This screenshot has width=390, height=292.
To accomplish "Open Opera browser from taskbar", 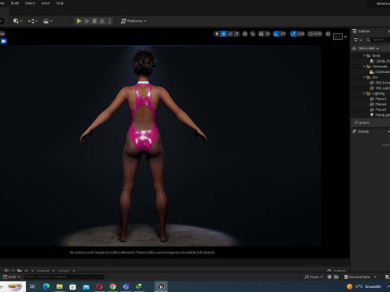I will 99,286.
